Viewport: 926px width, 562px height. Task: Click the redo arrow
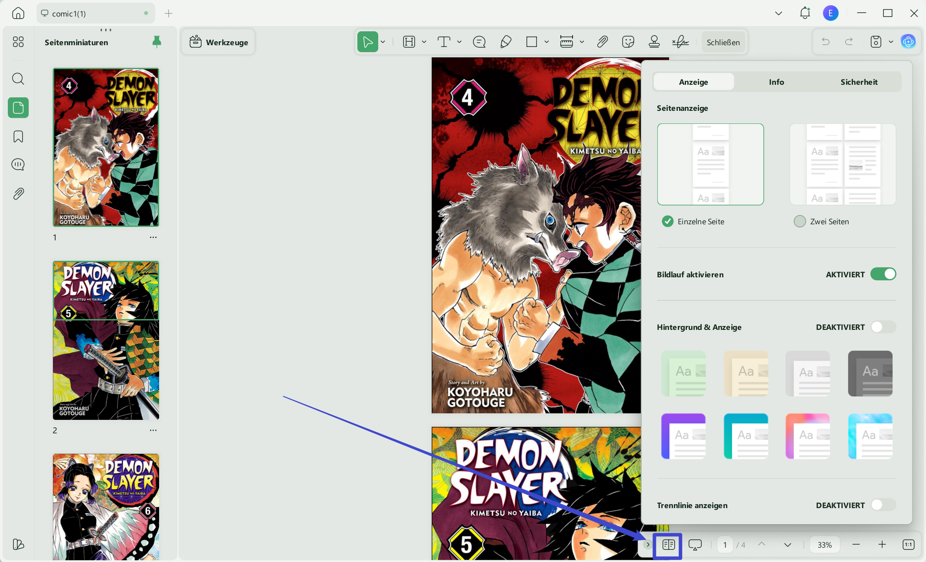[849, 42]
